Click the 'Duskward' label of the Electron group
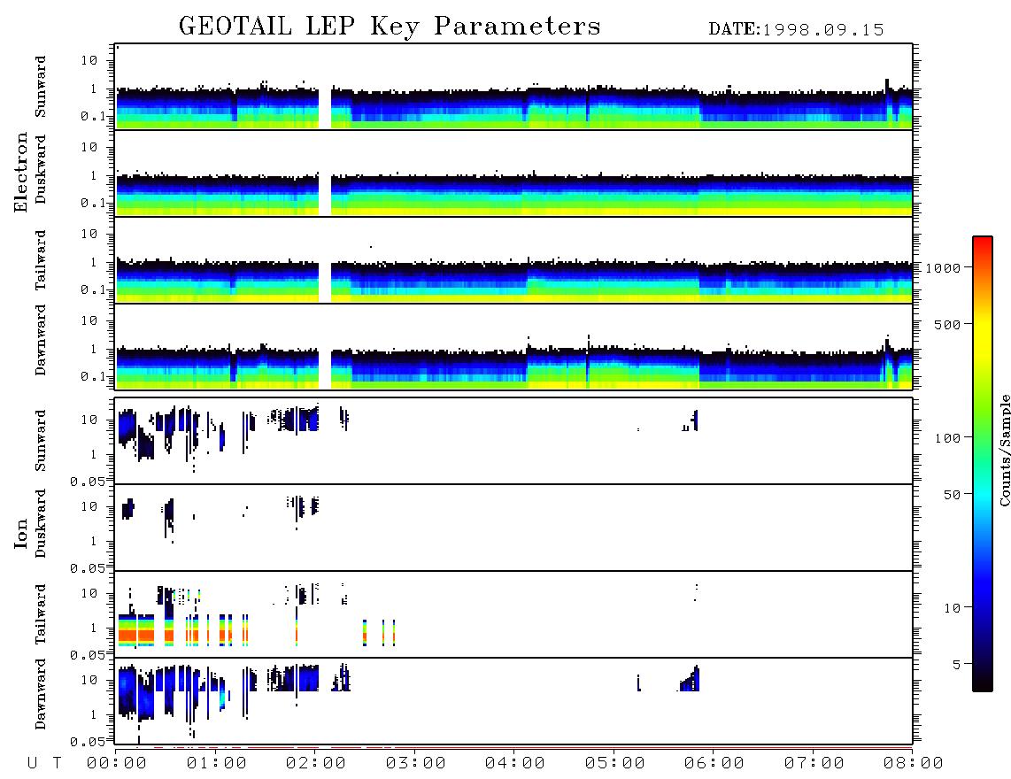Image resolution: width=1011 pixels, height=779 pixels. tap(41, 169)
